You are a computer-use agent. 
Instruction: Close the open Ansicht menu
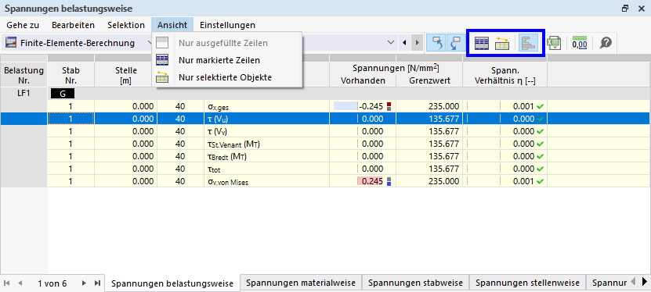pyautogui.click(x=172, y=25)
